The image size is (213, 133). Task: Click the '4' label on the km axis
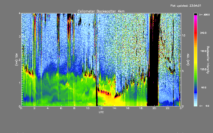coord(20,14)
